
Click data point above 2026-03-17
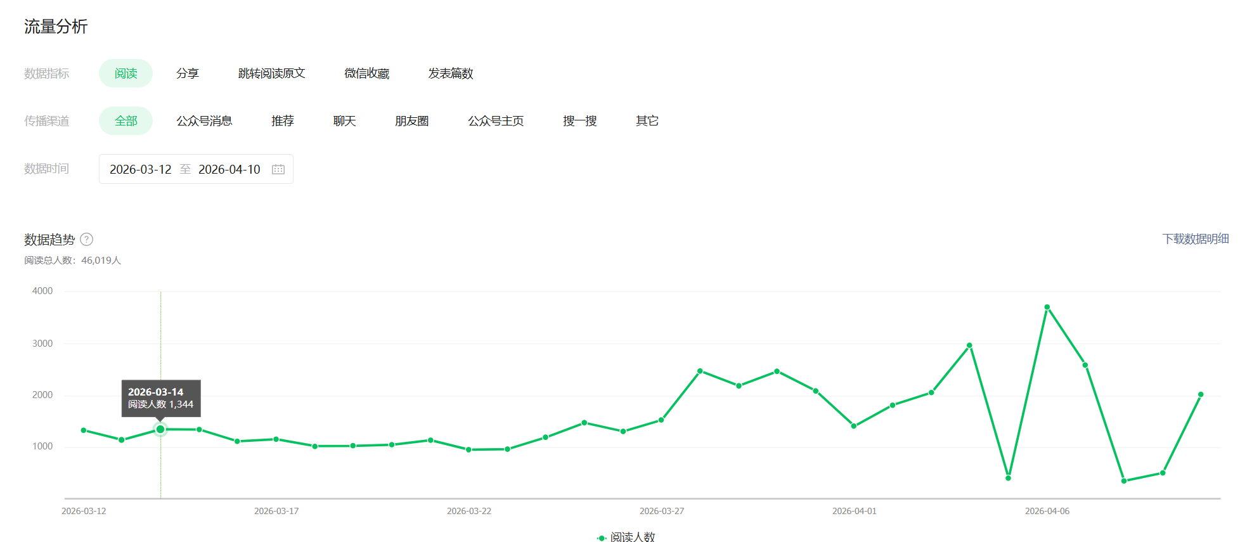pyautogui.click(x=276, y=439)
